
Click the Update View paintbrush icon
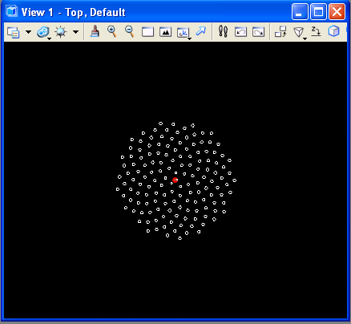[95, 31]
